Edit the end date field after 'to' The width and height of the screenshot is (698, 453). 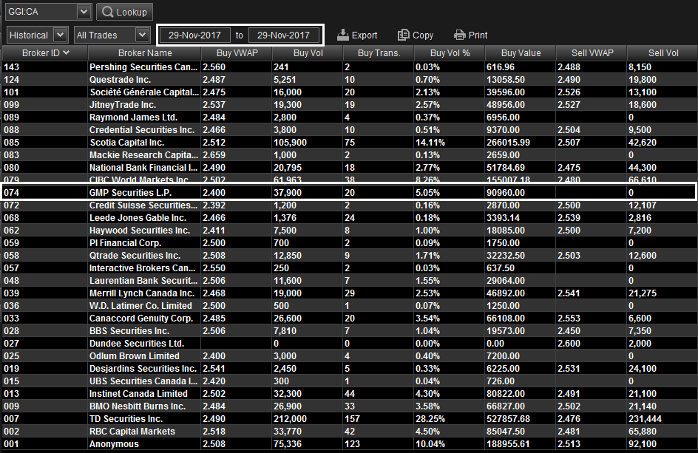[x=284, y=35]
